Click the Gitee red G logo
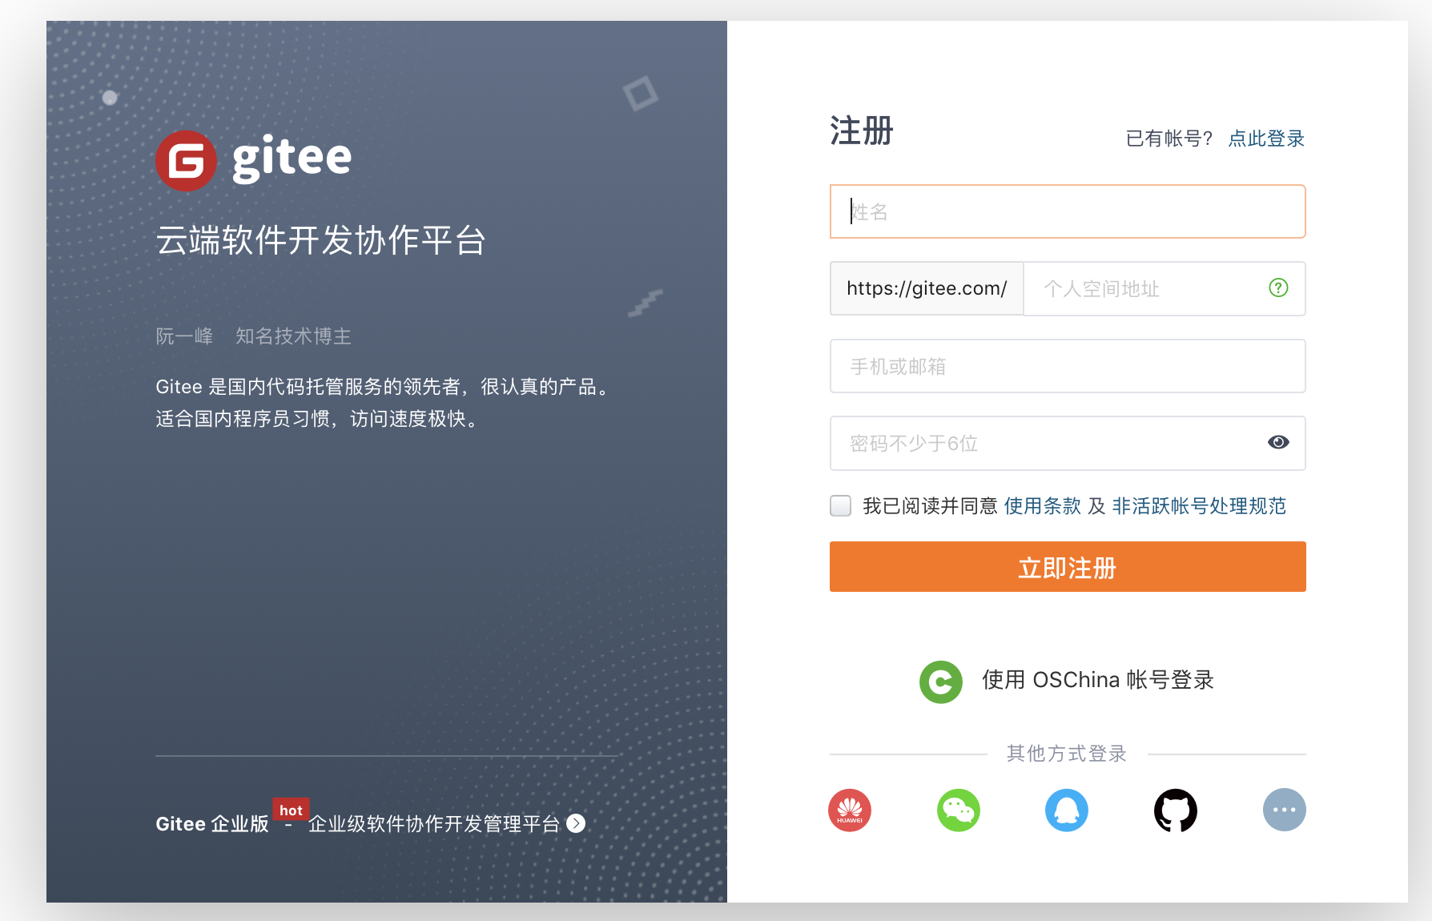 click(x=186, y=161)
